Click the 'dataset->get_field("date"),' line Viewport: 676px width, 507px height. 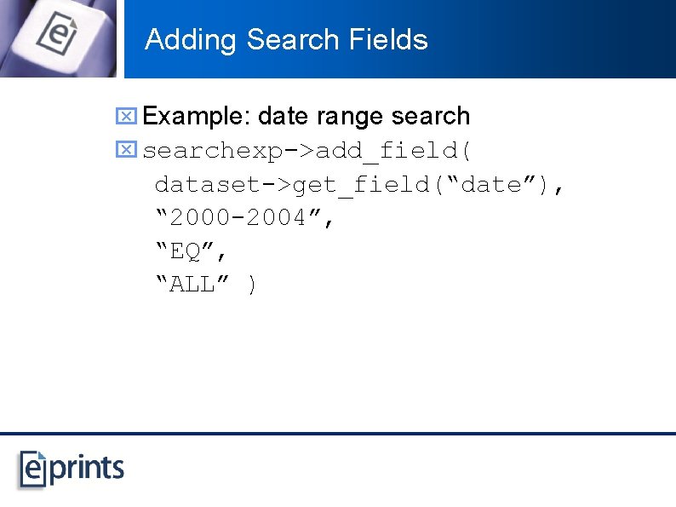coord(358,185)
